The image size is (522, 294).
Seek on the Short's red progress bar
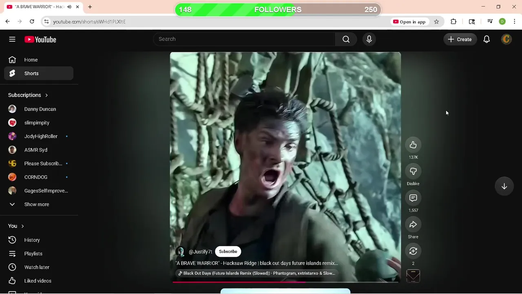click(285, 281)
